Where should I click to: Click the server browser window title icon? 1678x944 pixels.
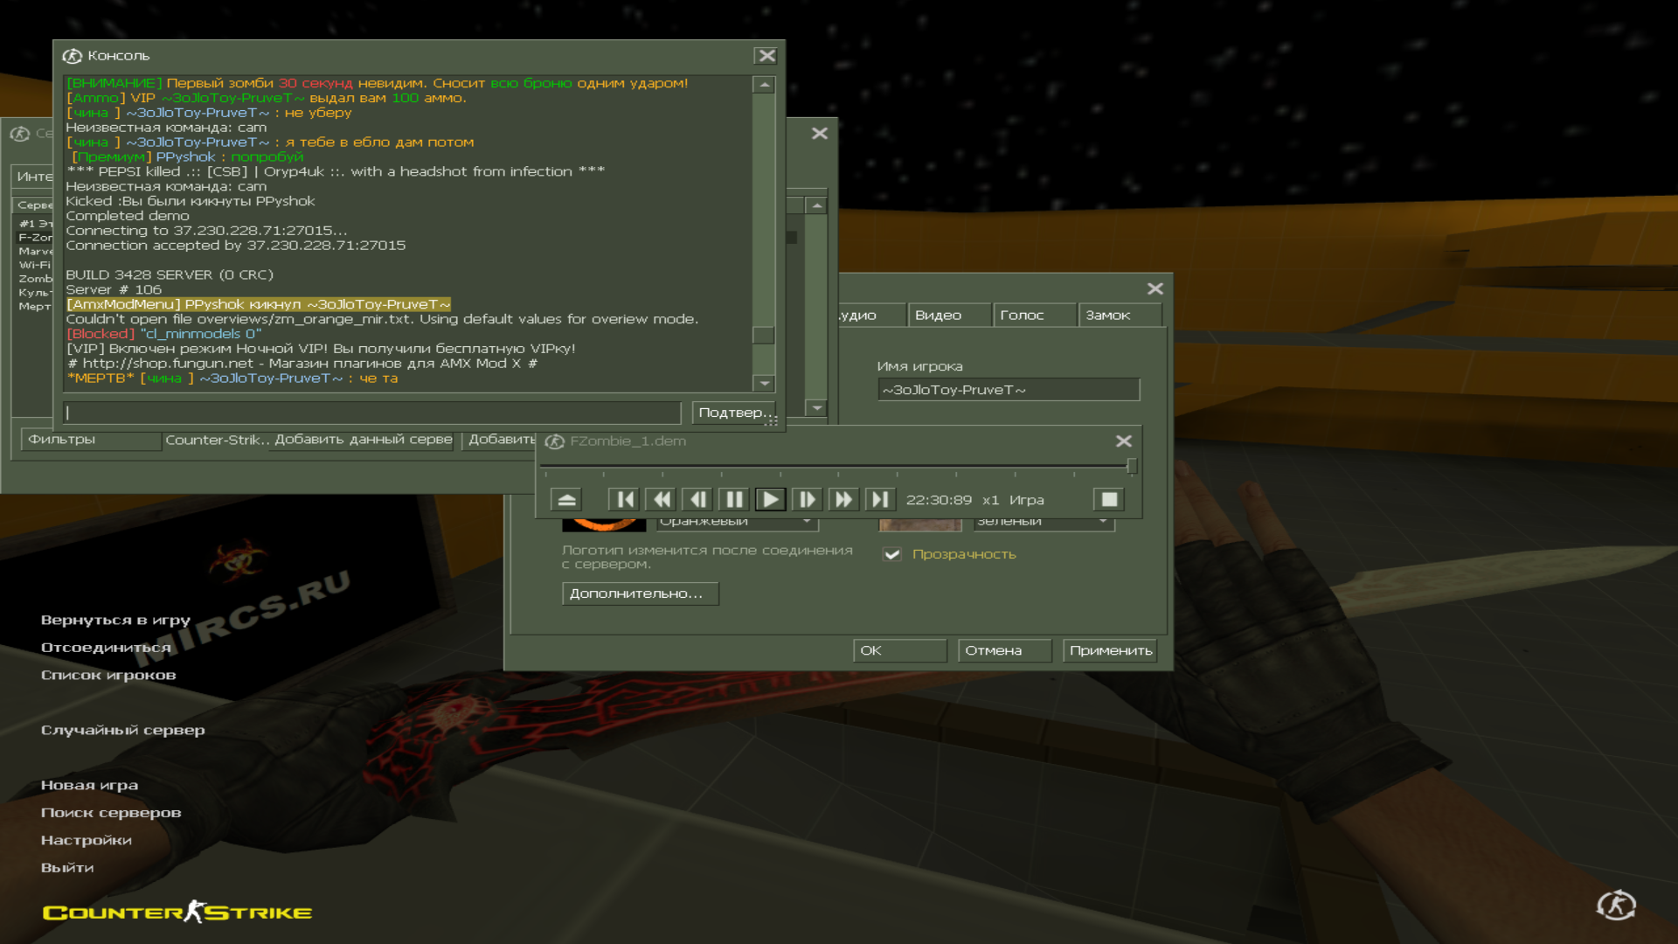pos(19,134)
